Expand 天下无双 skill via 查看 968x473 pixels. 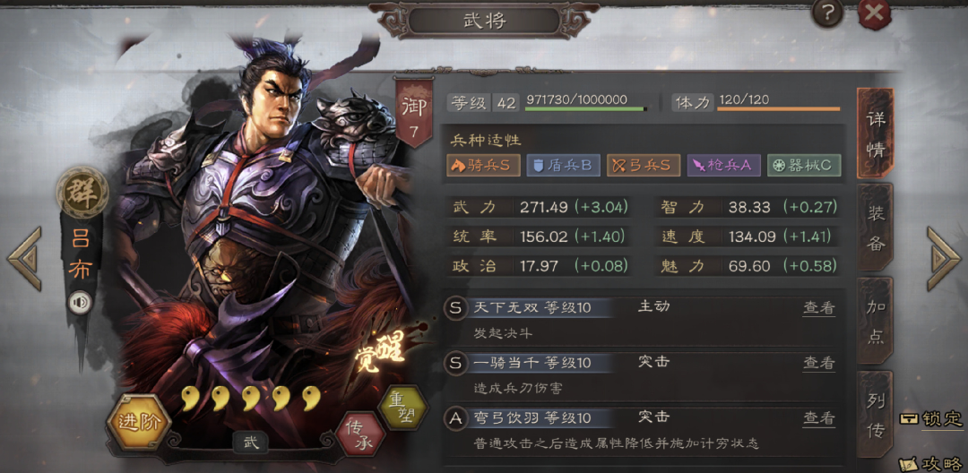[818, 308]
